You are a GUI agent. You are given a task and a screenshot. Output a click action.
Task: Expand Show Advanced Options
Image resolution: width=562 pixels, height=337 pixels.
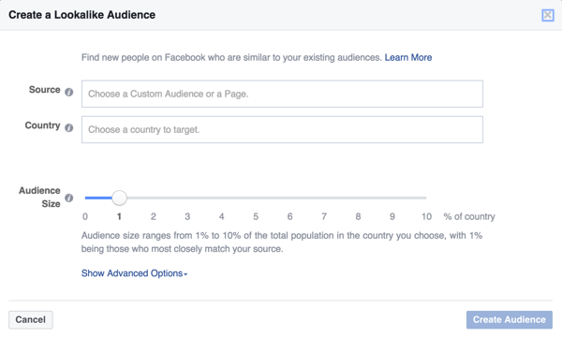point(134,273)
